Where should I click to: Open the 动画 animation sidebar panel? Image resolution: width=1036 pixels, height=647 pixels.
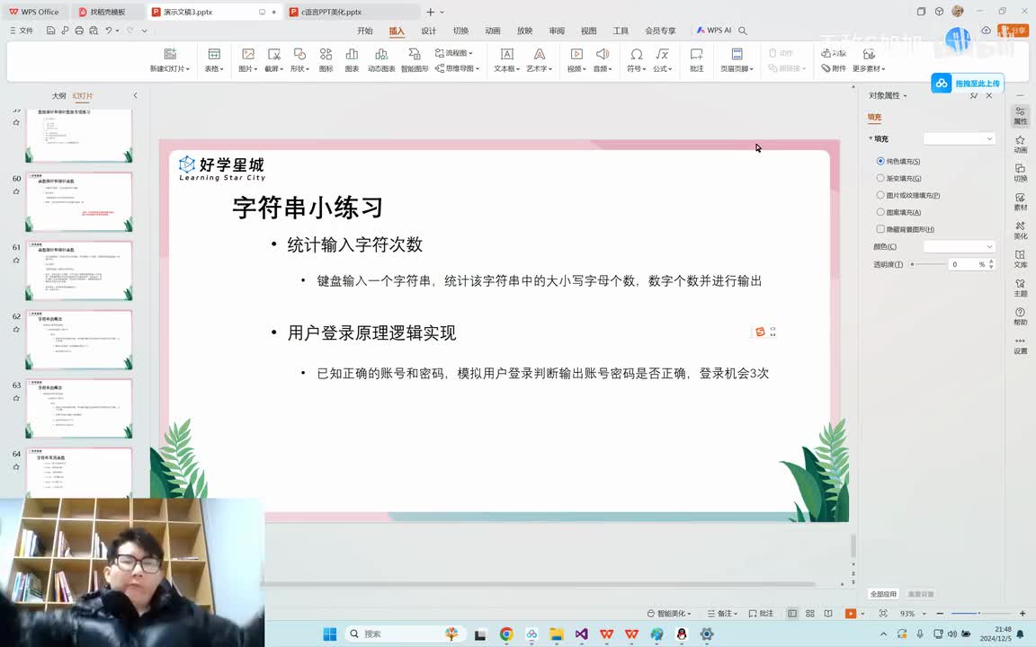pos(1020,144)
